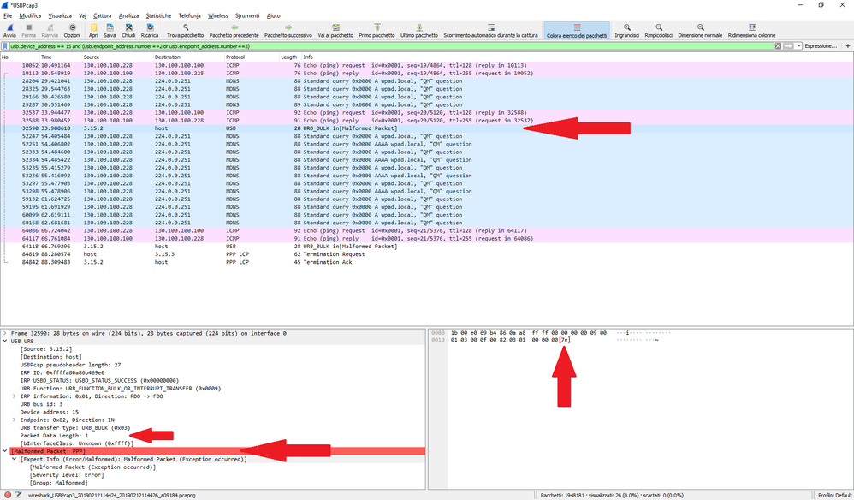
Task: Select packet 84842 Termination Ack row
Action: [426, 262]
